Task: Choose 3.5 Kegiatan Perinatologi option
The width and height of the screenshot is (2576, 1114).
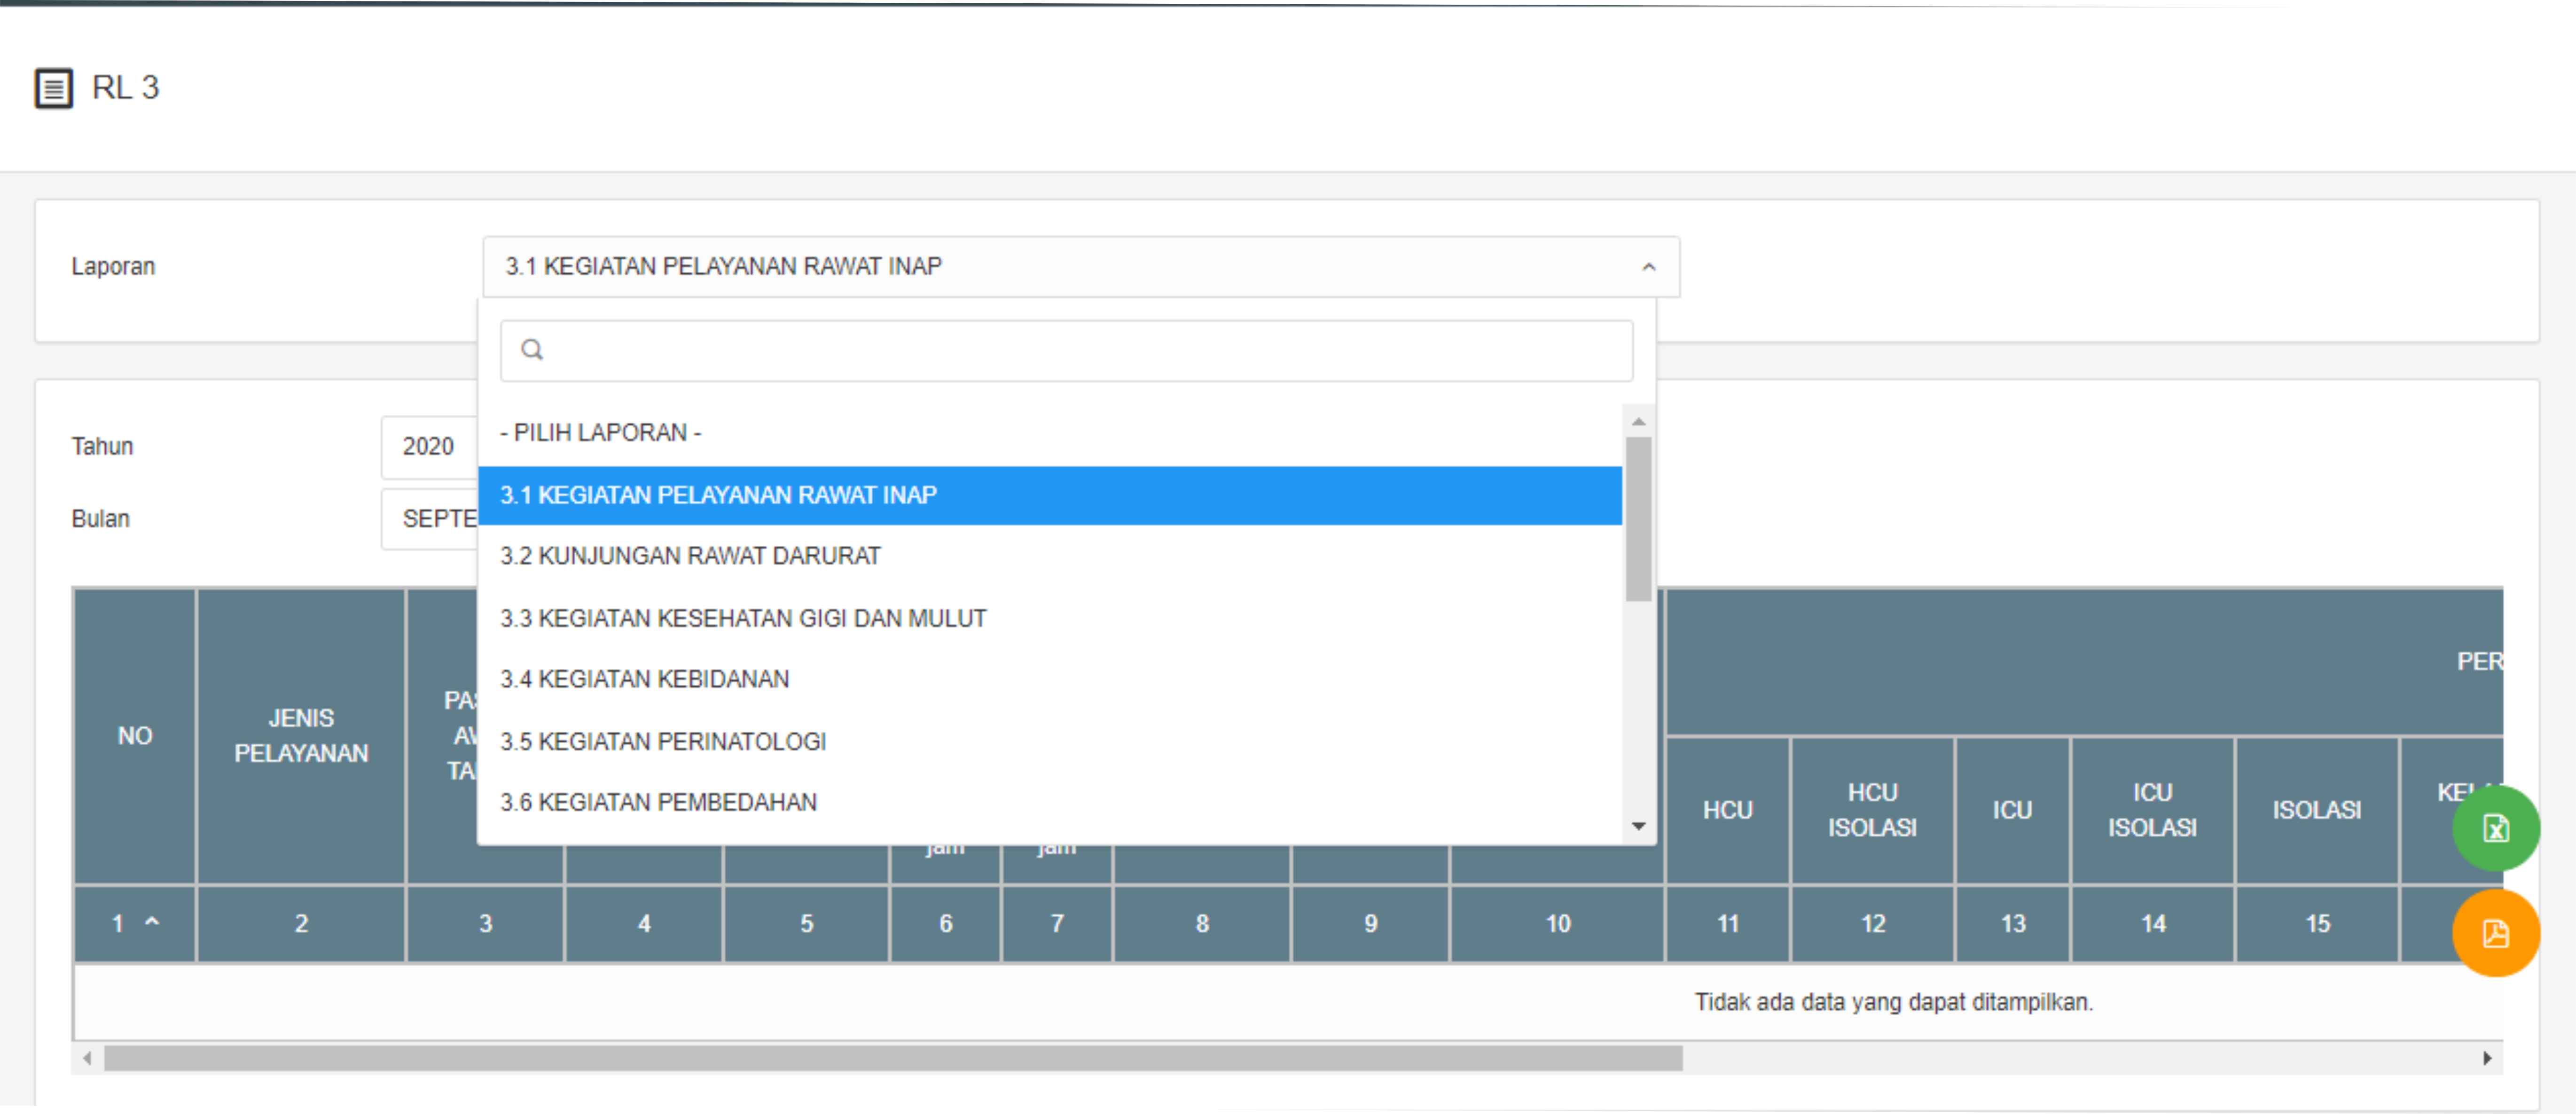Action: (x=663, y=741)
